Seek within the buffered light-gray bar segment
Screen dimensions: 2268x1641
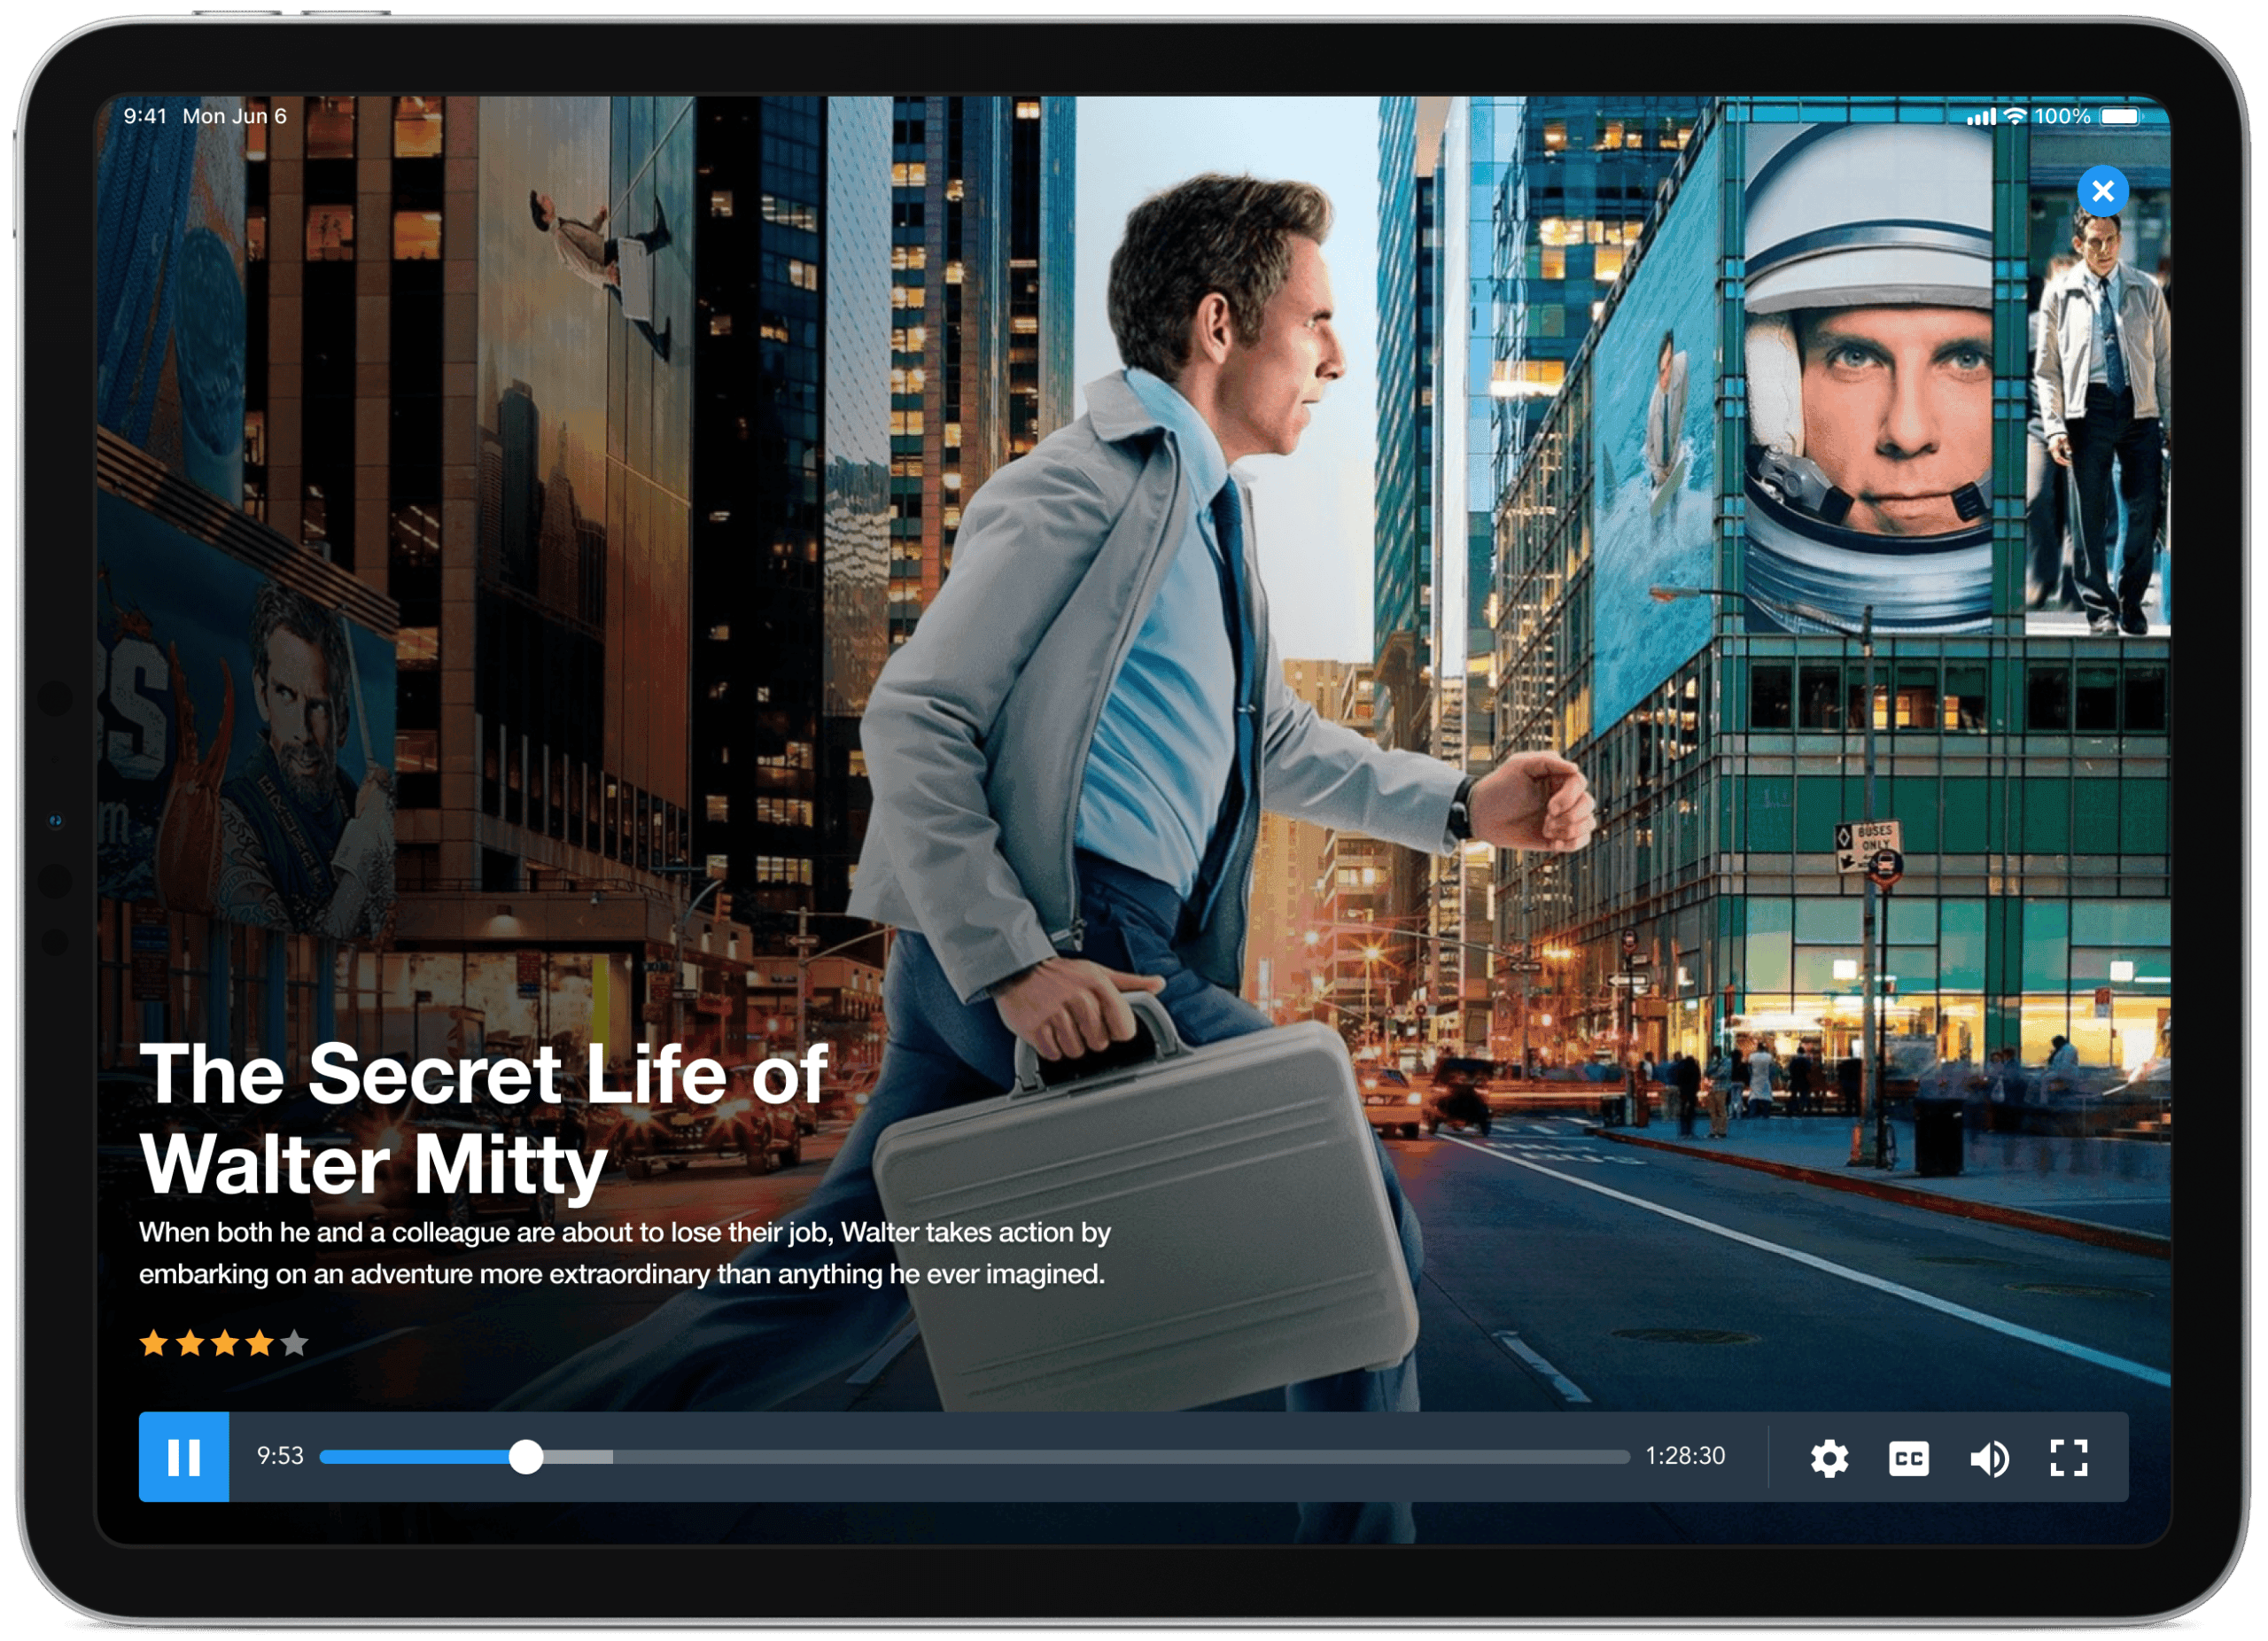[x=578, y=1457]
